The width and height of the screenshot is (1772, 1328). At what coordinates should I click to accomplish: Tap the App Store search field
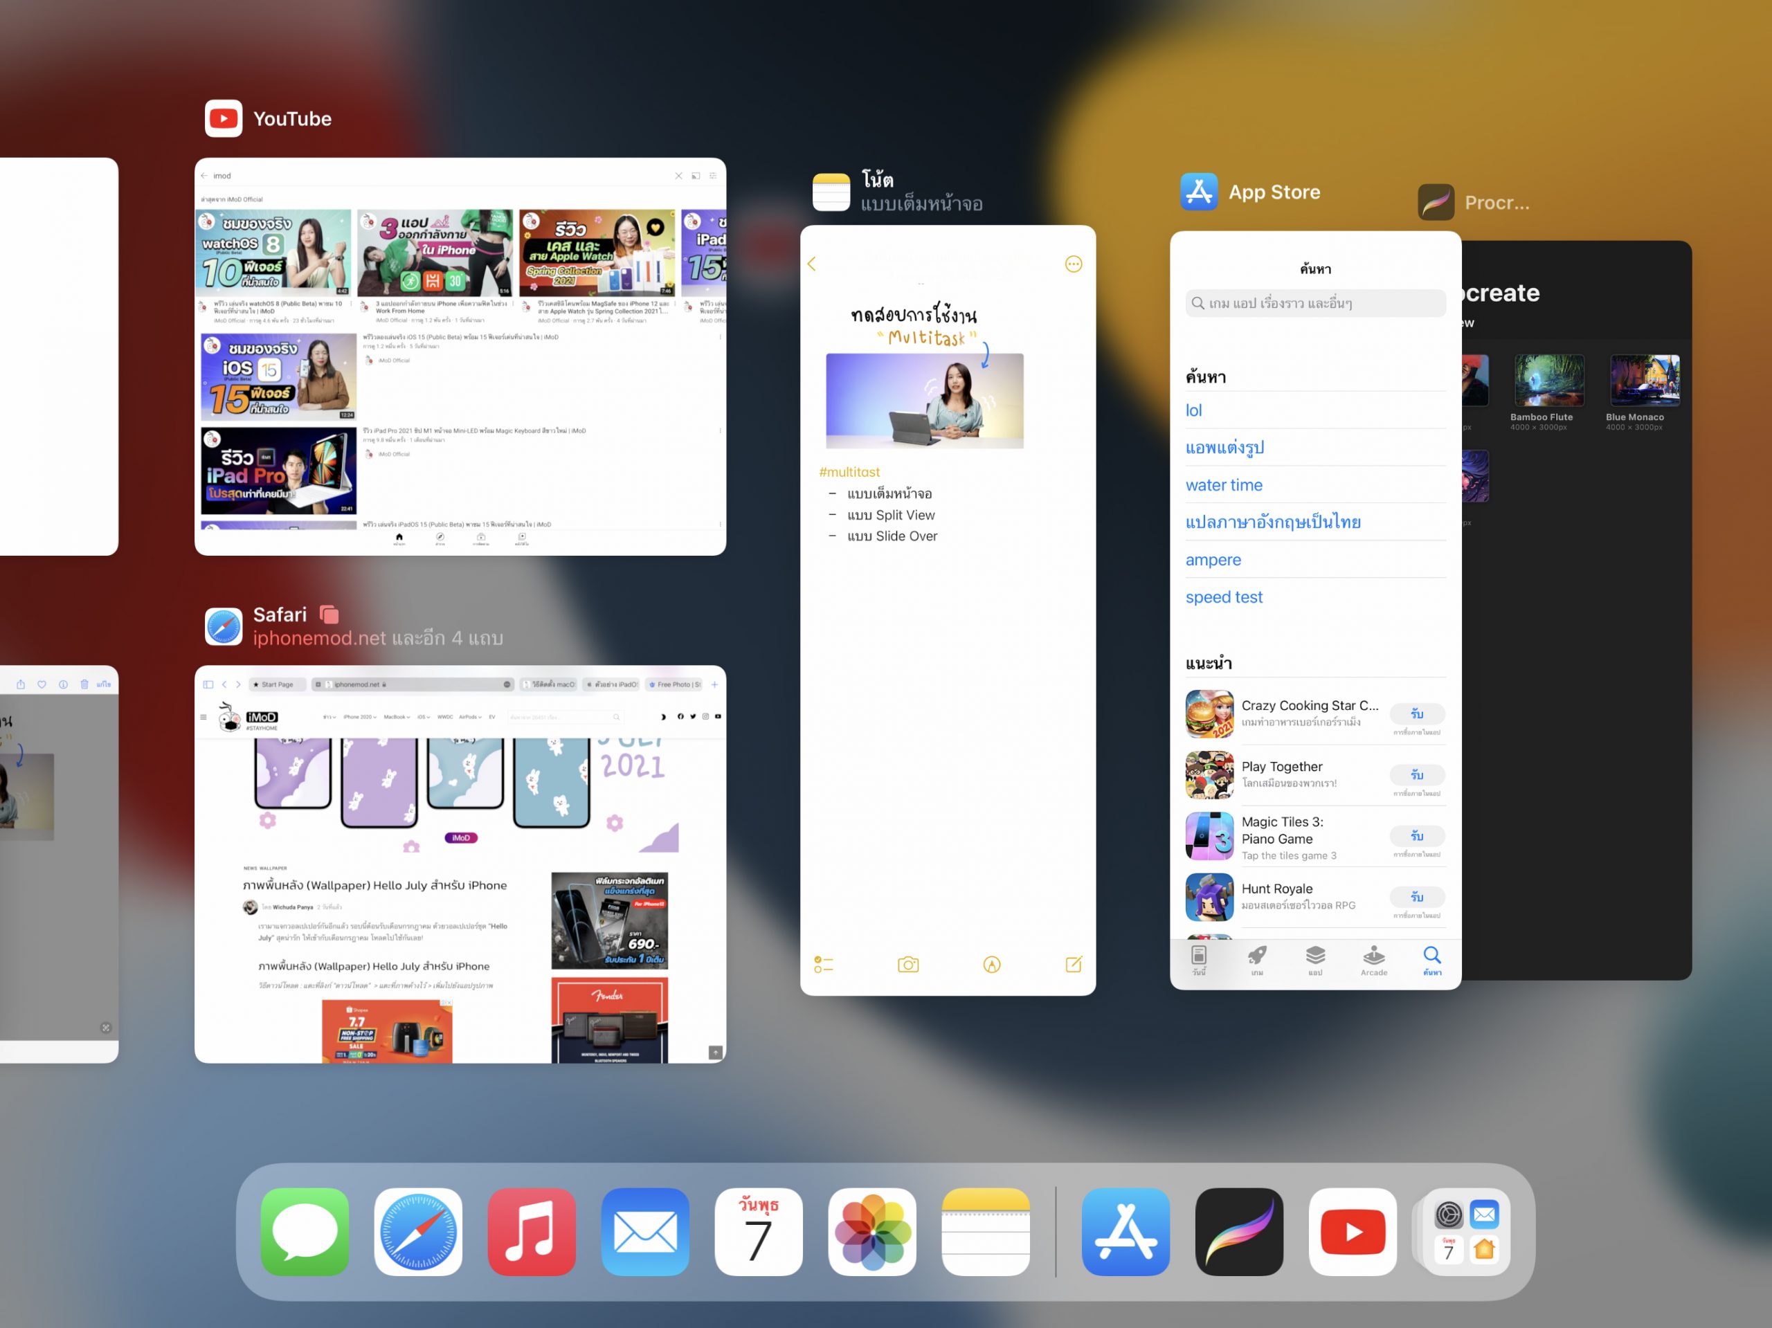1314,304
